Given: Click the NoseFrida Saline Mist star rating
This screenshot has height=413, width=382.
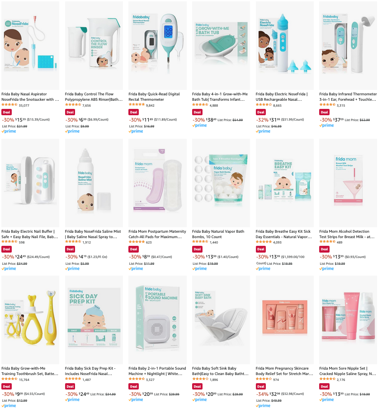Looking at the screenshot, I should click(73, 242).
